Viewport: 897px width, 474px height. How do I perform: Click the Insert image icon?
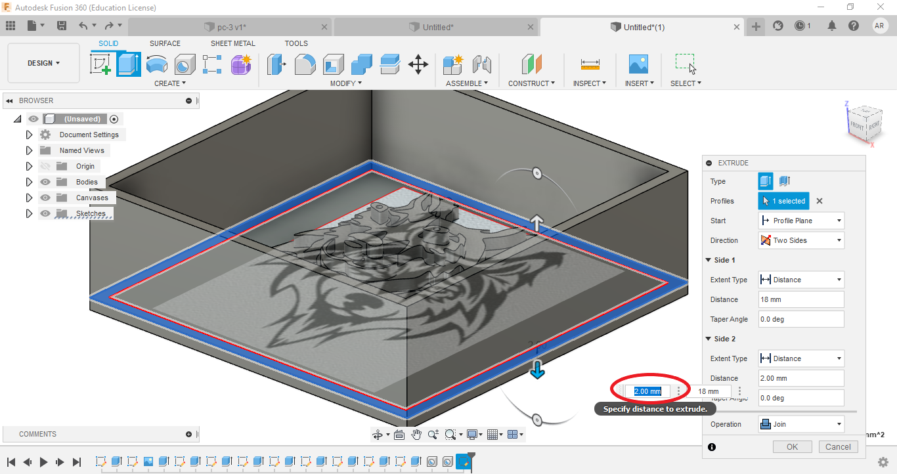[x=638, y=64]
